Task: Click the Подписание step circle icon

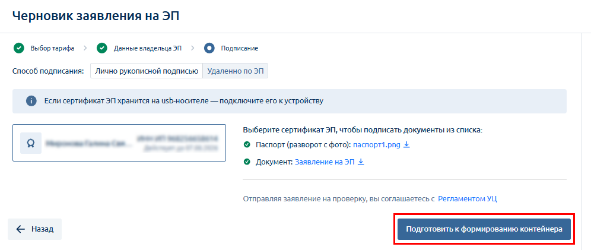Action: 209,48
